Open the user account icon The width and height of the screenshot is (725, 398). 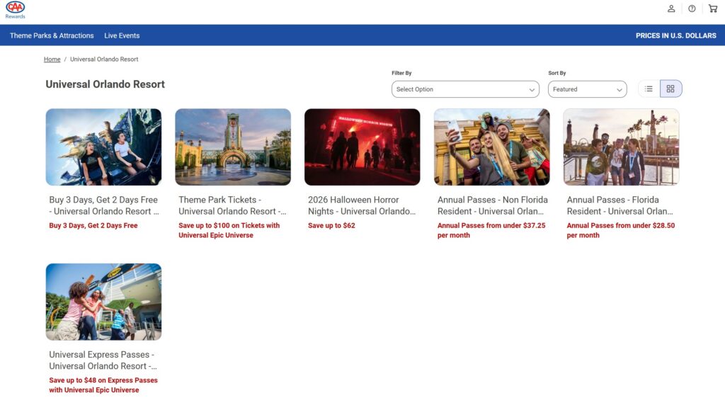pyautogui.click(x=671, y=8)
